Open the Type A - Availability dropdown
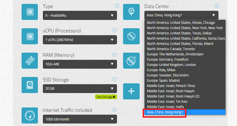Image resolution: width=237 pixels, height=126 pixels. pos(80,15)
